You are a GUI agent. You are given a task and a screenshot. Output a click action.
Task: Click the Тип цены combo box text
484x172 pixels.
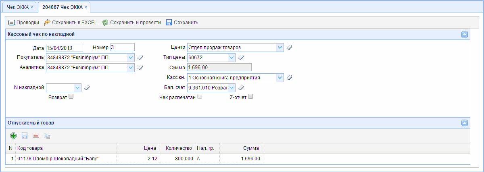(207, 58)
